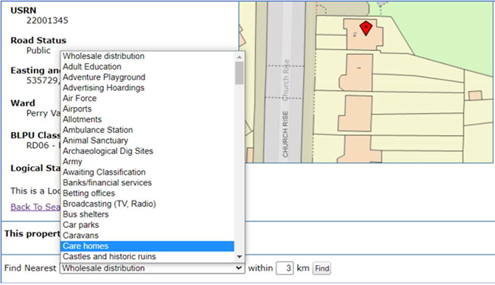Click the dropdown list scroll-down arrow
Image resolution: width=495 pixels, height=285 pixels.
tap(239, 256)
